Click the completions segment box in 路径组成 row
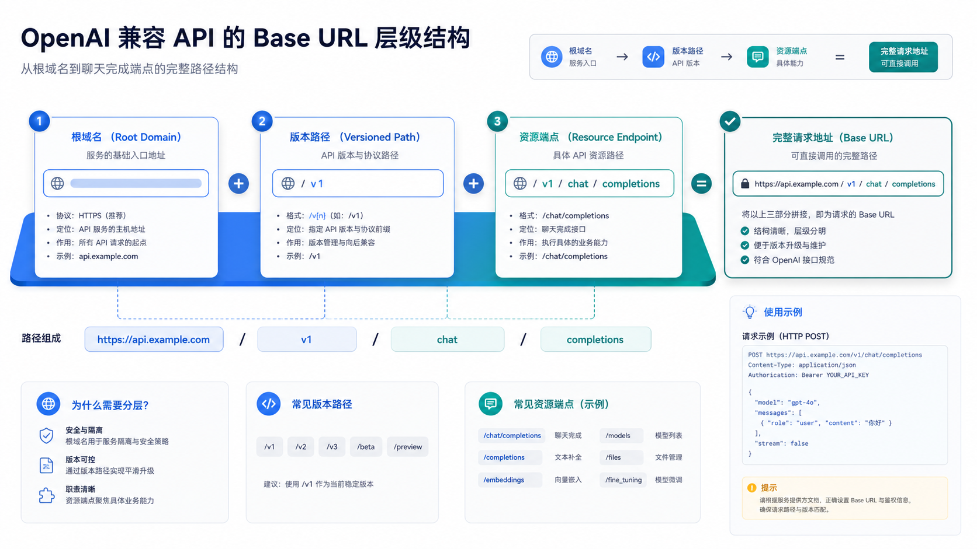 click(x=595, y=340)
